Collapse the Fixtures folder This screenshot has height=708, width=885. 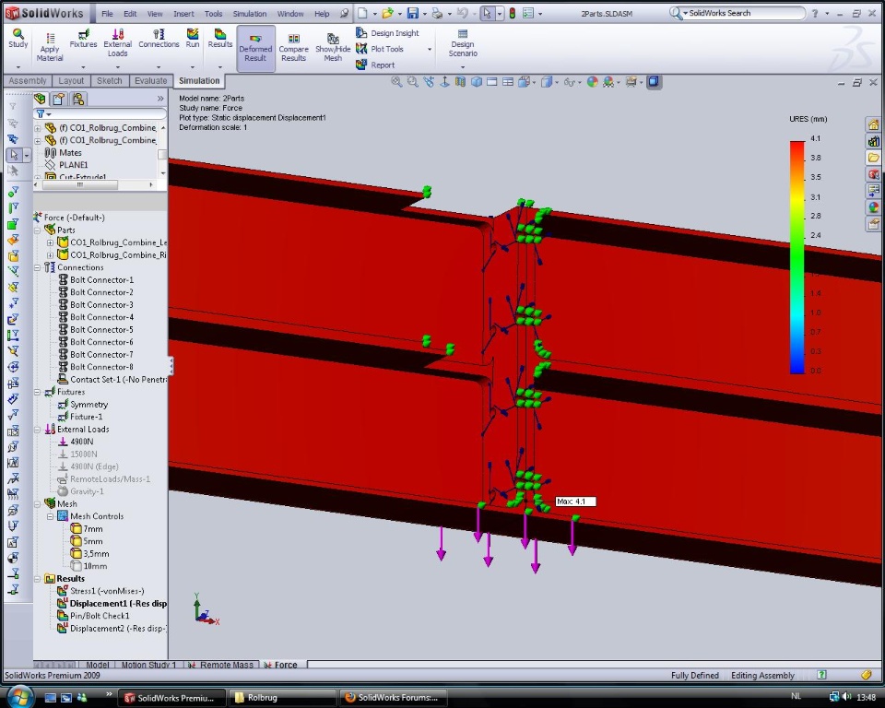(x=38, y=392)
